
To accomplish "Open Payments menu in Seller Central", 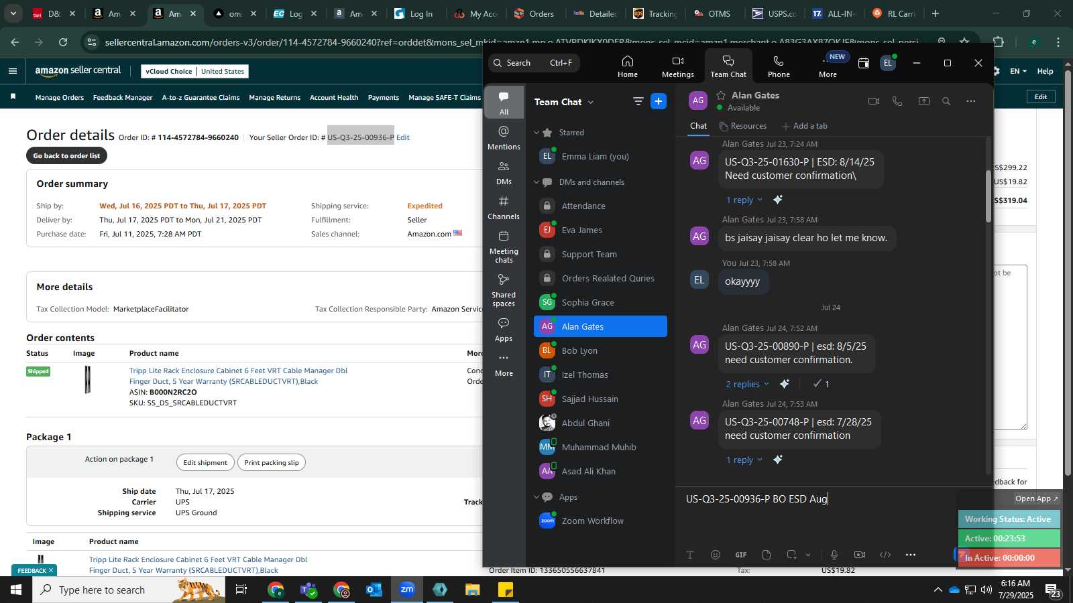I will pos(384,98).
